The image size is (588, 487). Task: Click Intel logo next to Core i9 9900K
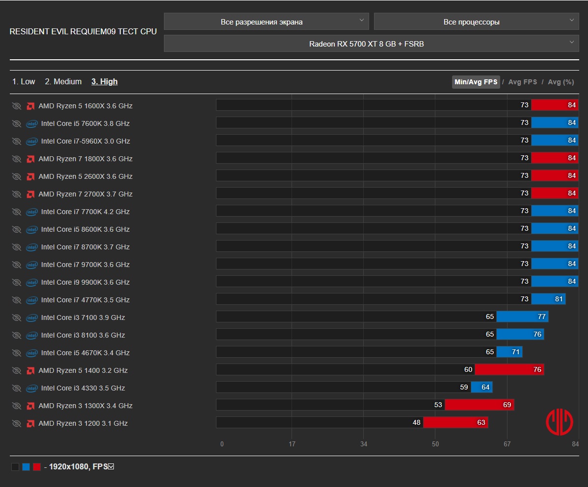(x=32, y=282)
